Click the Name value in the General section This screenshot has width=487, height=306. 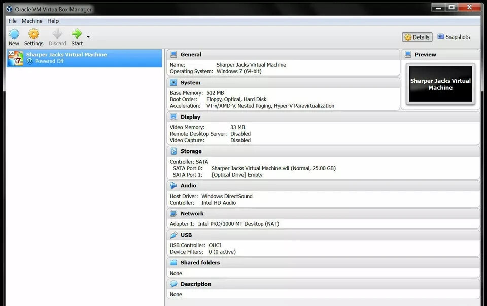pos(251,65)
